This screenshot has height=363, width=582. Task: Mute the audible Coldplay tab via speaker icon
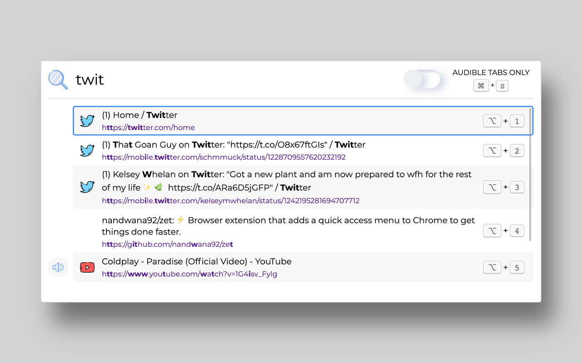[58, 267]
